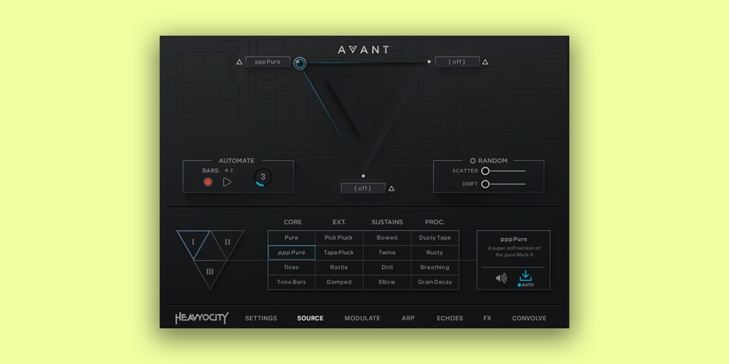Screen dimensions: 729x364
Task: Click the ppp Pure title in the info panel
Action: click(514, 240)
